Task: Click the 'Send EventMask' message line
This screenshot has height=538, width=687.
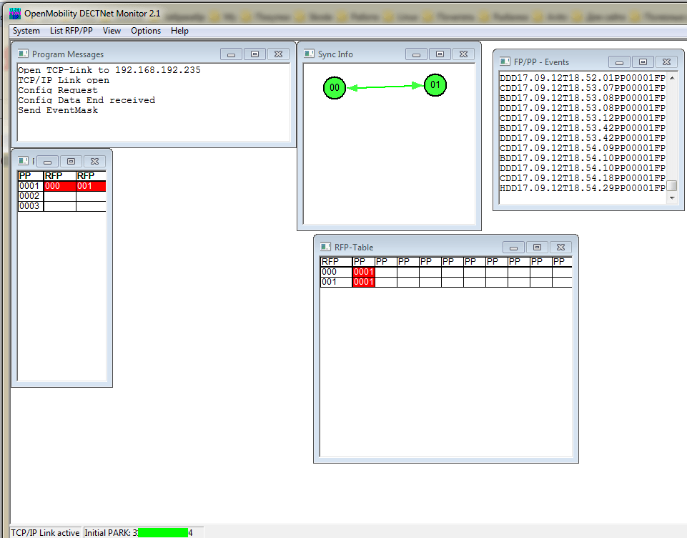Action: click(58, 110)
